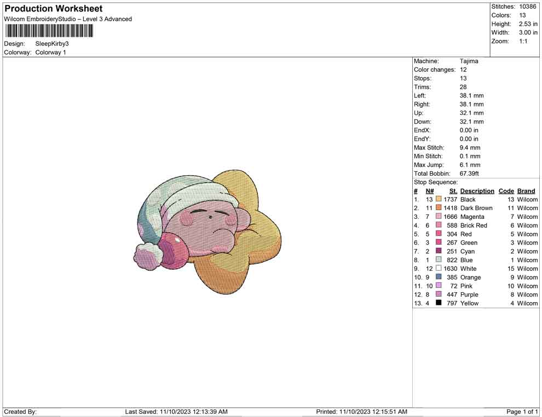Click the Max Stitch value 9.4 mm
The height and width of the screenshot is (417, 542).
coord(470,148)
